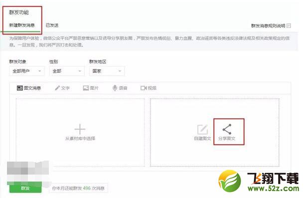The height and width of the screenshot is (198, 305).
Task: Click the 飞翔下载 watermark logo
Action: coord(259,181)
